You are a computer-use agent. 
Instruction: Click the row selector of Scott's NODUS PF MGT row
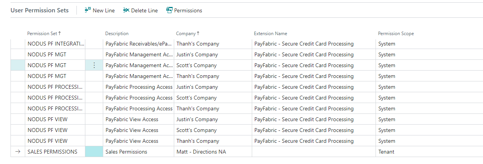[x=17, y=66]
